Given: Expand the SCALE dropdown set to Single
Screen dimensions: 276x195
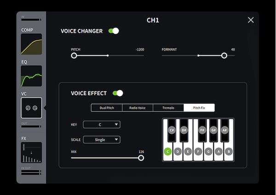Looking at the screenshot, I should (x=101, y=139).
